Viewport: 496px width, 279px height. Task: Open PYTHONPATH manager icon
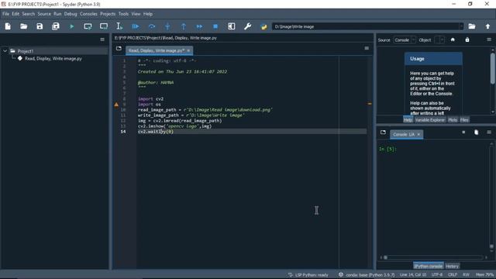[x=263, y=26]
